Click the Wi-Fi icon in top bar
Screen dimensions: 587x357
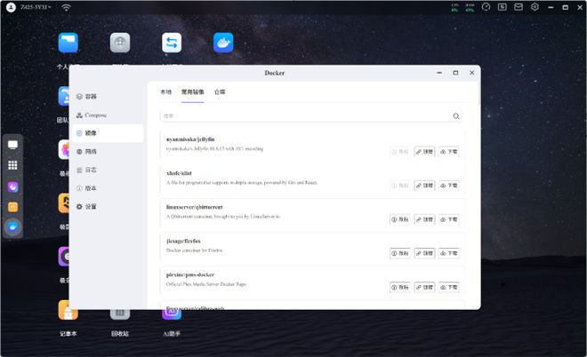(66, 7)
